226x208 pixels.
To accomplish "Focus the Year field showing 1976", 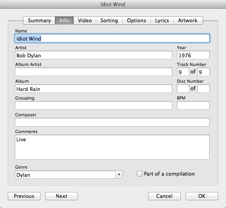I will (193, 55).
